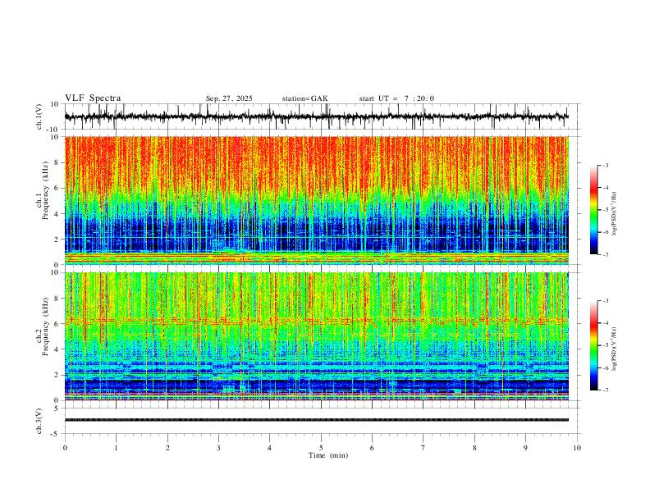Image resolution: width=650 pixels, height=502 pixels.
Task: Click the 'VLF Spectra' title text
Action: (x=93, y=98)
